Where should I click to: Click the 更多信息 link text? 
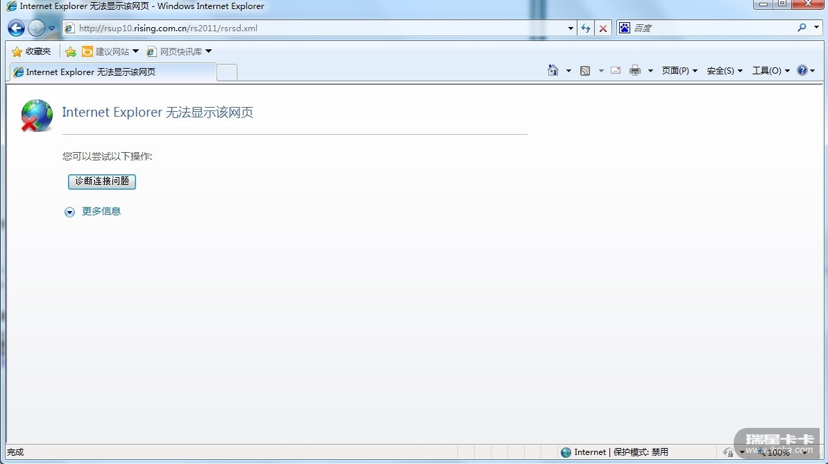point(101,211)
